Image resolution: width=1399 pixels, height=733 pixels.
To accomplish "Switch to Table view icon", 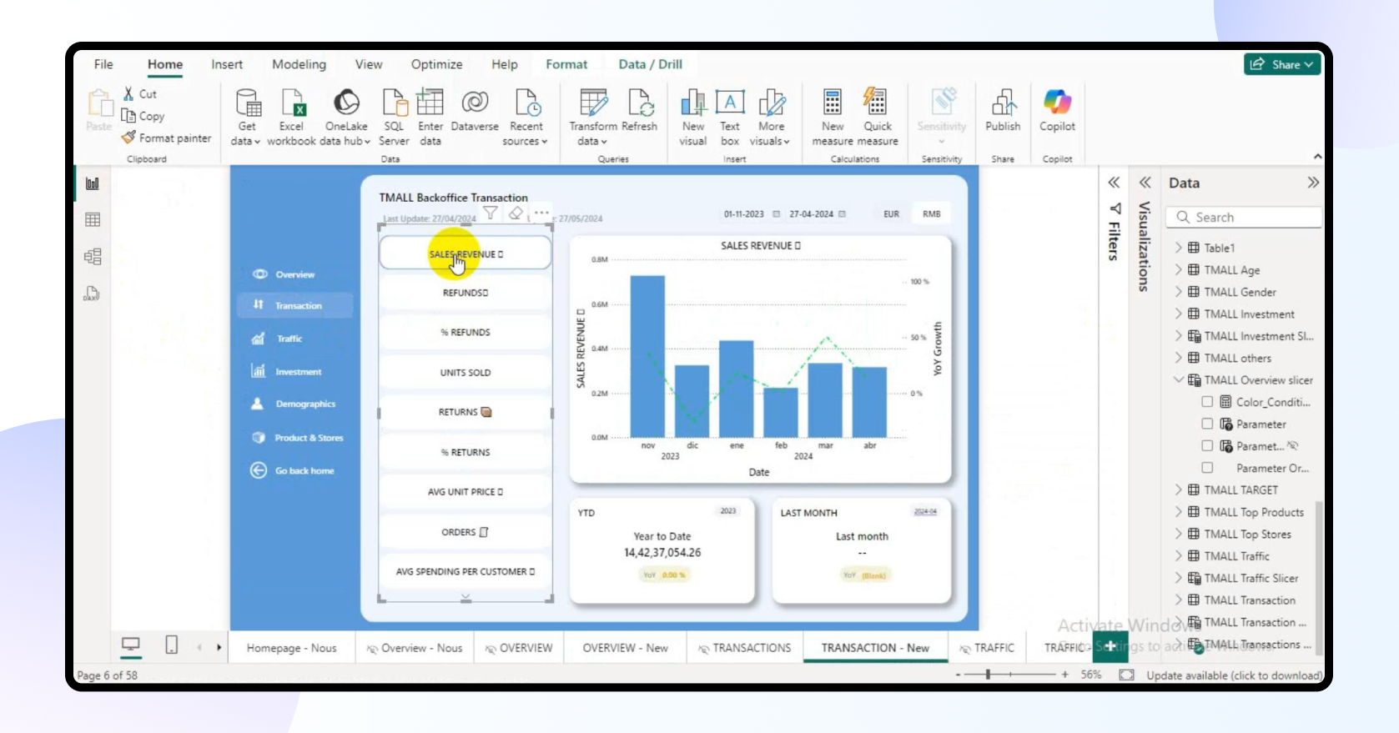I will [x=93, y=219].
